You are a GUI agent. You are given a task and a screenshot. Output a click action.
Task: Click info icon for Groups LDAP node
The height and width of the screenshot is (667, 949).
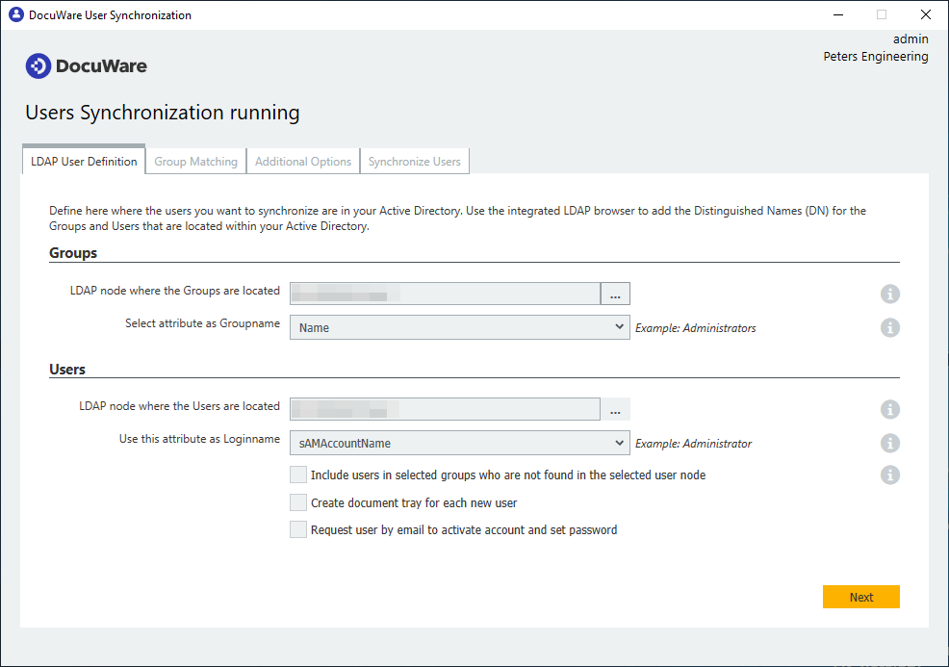pyautogui.click(x=890, y=295)
